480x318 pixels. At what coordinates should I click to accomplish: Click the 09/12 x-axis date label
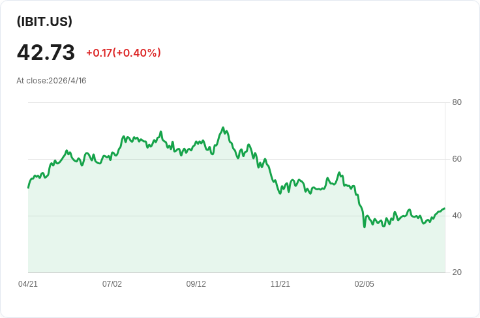pos(196,284)
